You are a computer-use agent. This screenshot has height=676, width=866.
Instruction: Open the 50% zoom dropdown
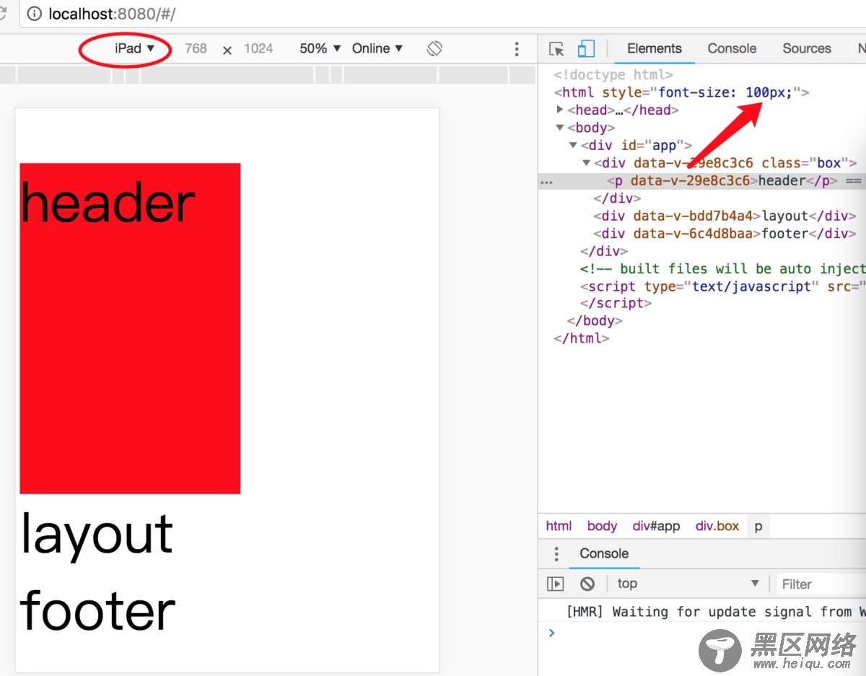(x=320, y=48)
